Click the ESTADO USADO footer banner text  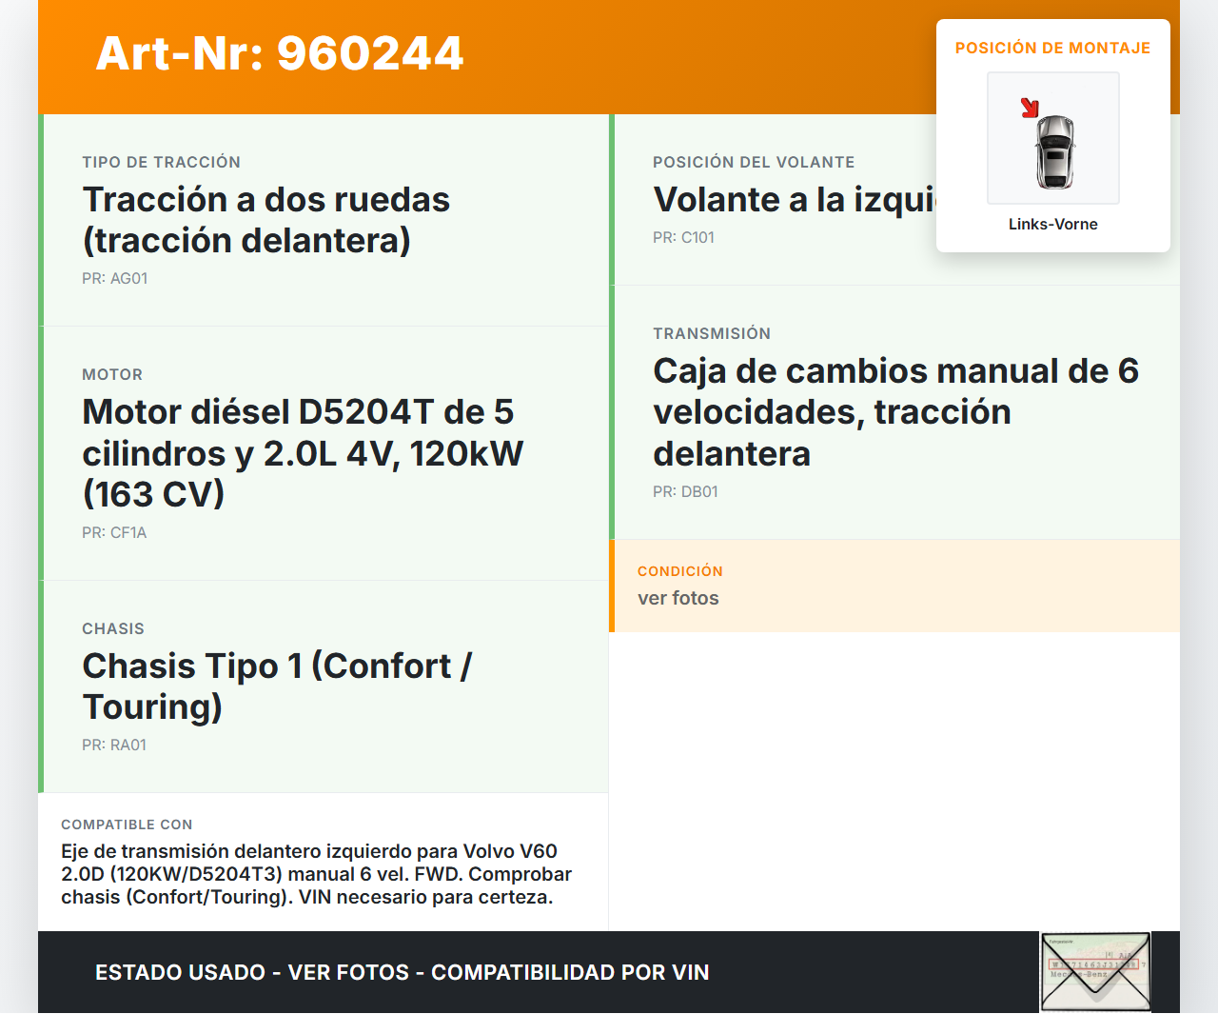[x=402, y=972]
